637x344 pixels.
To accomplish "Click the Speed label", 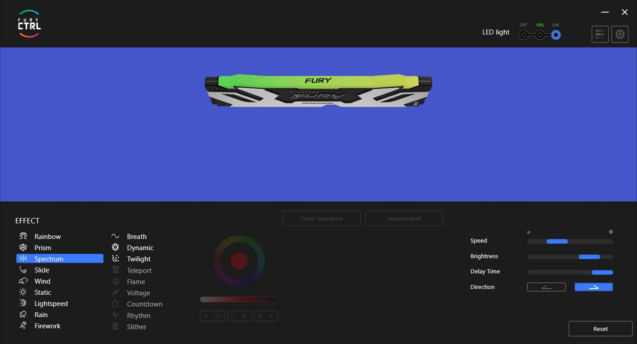I will [x=478, y=241].
